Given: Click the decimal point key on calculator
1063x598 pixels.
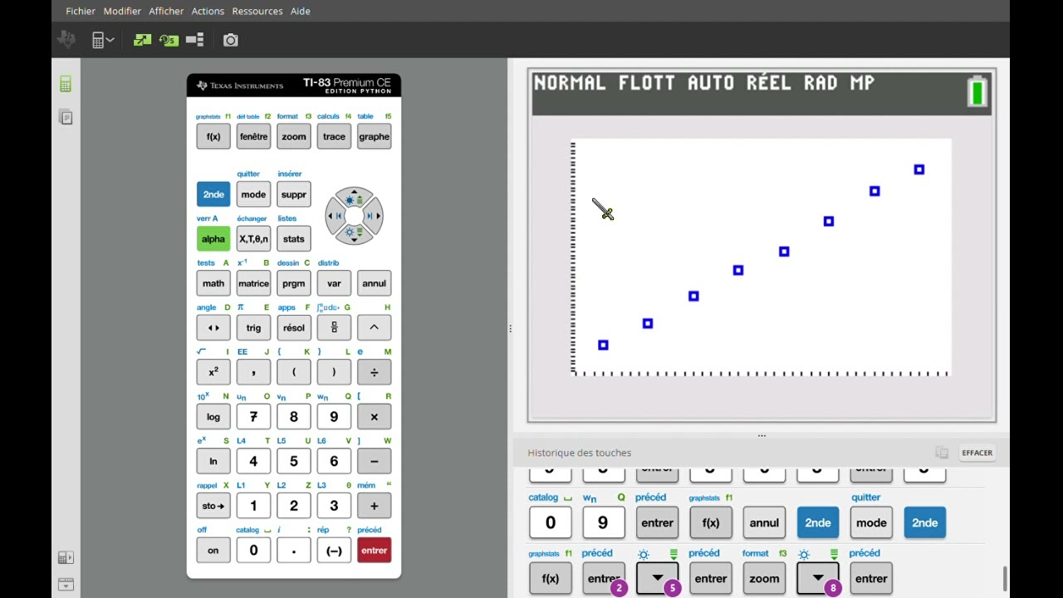Looking at the screenshot, I should 294,550.
